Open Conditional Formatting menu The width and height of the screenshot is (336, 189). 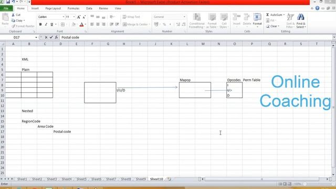(197, 20)
